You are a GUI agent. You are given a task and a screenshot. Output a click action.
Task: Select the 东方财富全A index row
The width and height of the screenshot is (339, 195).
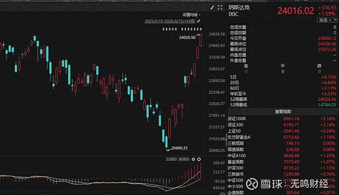283,137
